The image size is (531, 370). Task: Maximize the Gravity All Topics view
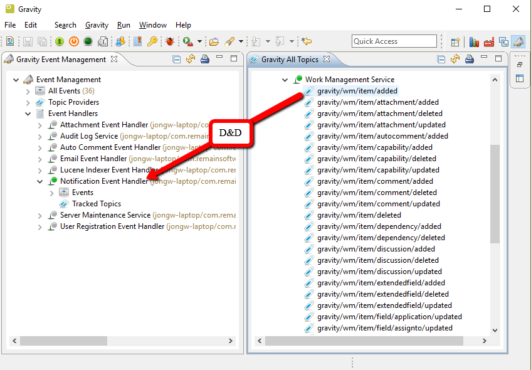[498, 59]
